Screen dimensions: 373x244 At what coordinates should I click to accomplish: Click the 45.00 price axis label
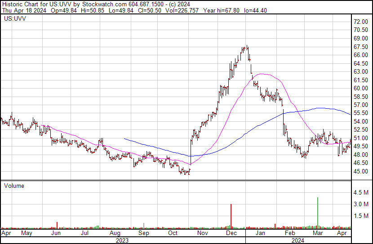[x=361, y=171]
